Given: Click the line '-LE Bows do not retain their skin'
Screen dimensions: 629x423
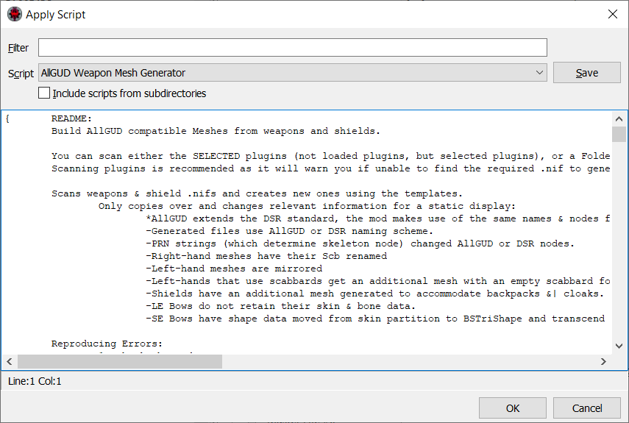Looking at the screenshot, I should [x=280, y=306].
